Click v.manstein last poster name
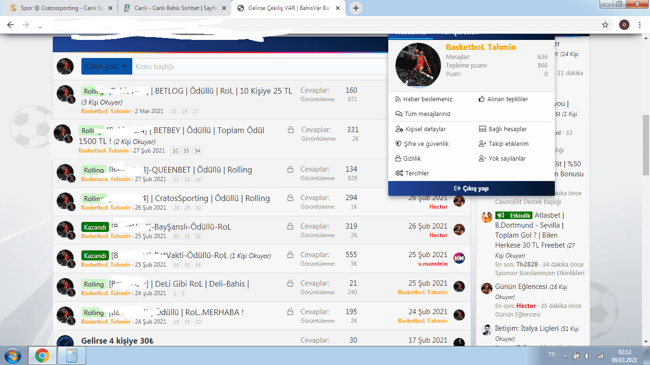The height and width of the screenshot is (365, 650). [x=433, y=264]
